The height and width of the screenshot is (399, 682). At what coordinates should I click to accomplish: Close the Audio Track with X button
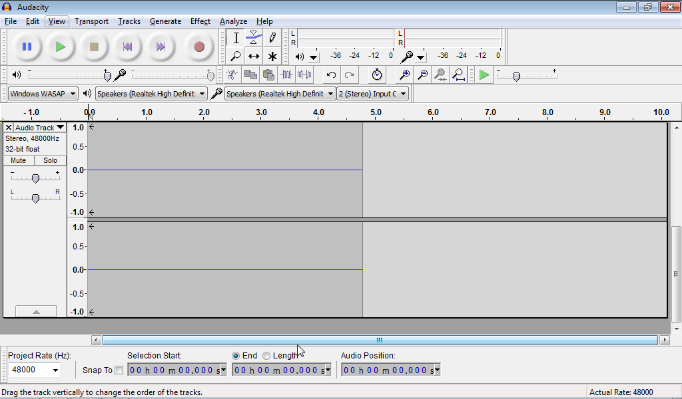point(8,128)
